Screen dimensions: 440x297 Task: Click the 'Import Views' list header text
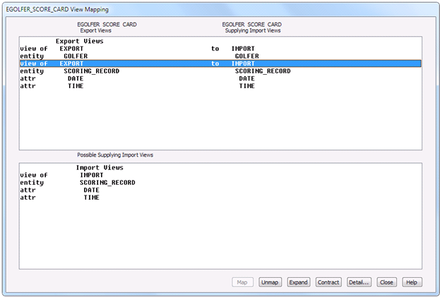pyautogui.click(x=100, y=168)
